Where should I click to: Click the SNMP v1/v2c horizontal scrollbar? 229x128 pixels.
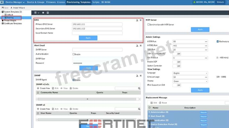coord(88,99)
